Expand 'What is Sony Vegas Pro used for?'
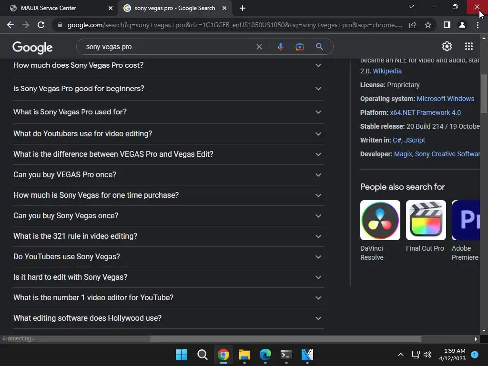The height and width of the screenshot is (366, 488). (x=168, y=112)
